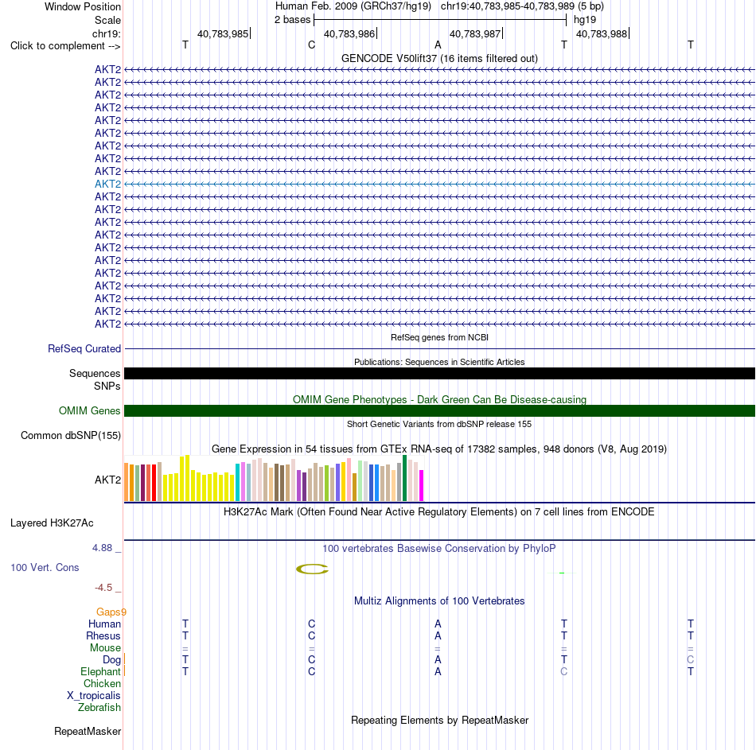This screenshot has height=750, width=756.
Task: Click the Layered H3K27Ac track label
Action: click(x=52, y=523)
